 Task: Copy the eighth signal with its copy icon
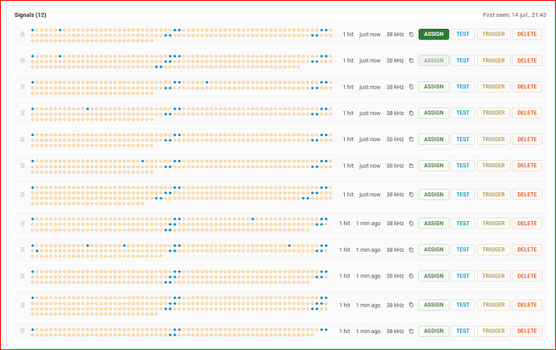[411, 224]
